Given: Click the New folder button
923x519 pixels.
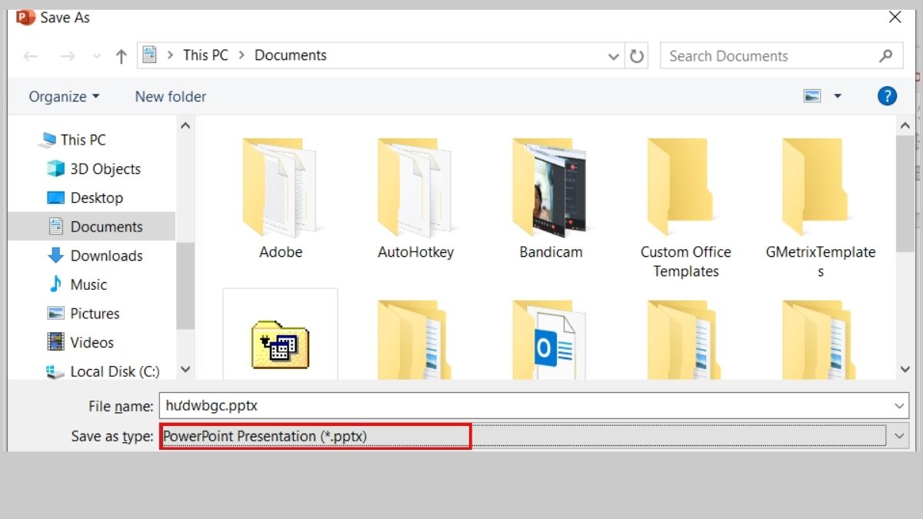Looking at the screenshot, I should (170, 96).
